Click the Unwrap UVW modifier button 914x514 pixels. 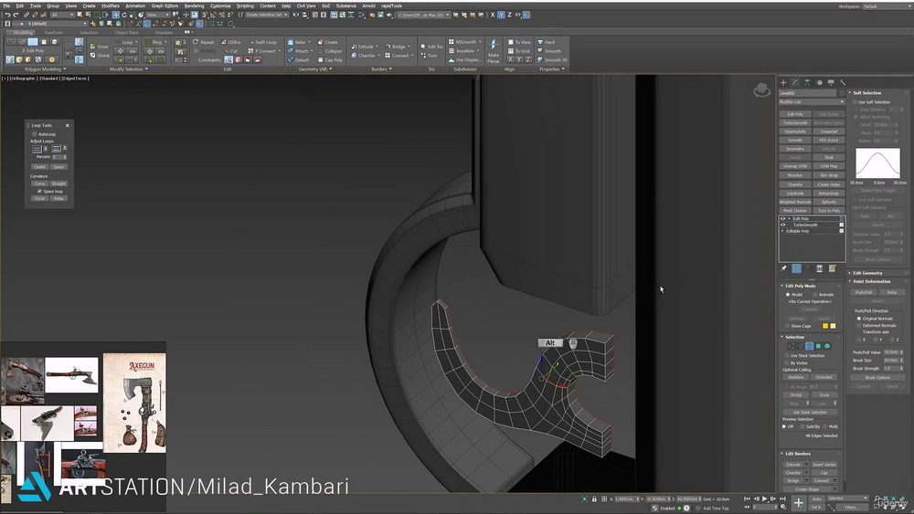point(795,166)
